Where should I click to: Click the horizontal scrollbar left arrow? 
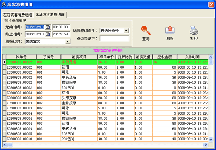[x=5, y=144]
